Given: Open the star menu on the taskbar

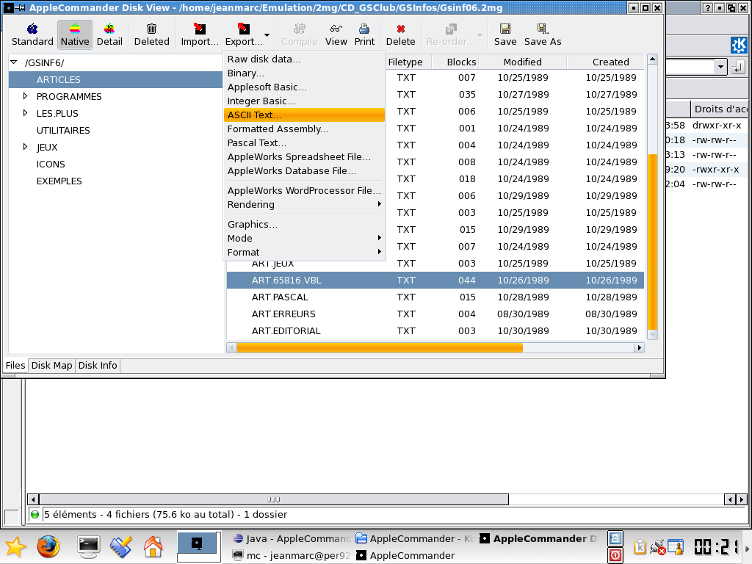Looking at the screenshot, I should tap(15, 546).
